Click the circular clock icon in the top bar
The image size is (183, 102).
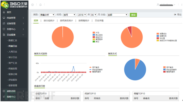[33, 5]
